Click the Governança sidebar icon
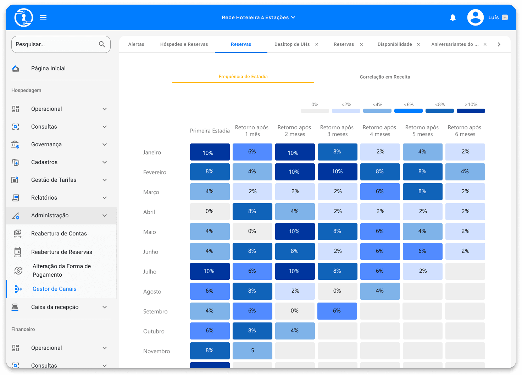The image size is (522, 375). (16, 145)
